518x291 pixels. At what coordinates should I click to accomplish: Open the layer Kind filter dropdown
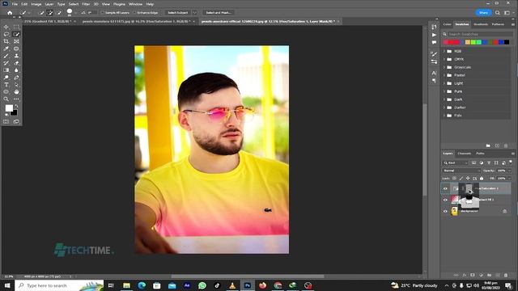[455, 163]
